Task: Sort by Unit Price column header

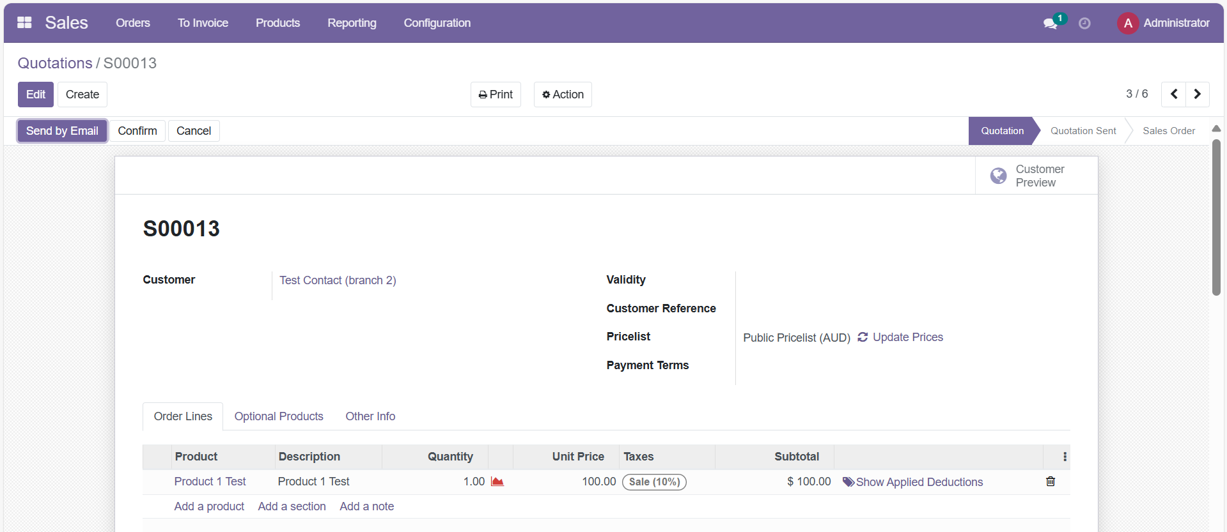Action: [x=567, y=457]
